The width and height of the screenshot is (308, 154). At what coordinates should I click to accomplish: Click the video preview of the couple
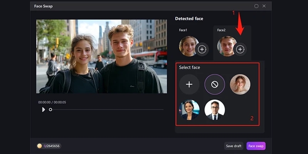point(102,56)
